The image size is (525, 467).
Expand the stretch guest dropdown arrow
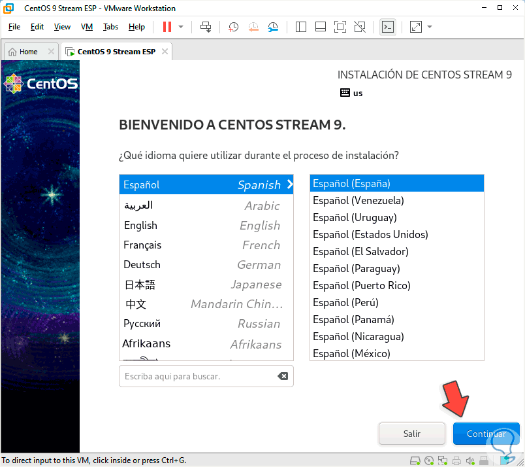click(x=430, y=27)
